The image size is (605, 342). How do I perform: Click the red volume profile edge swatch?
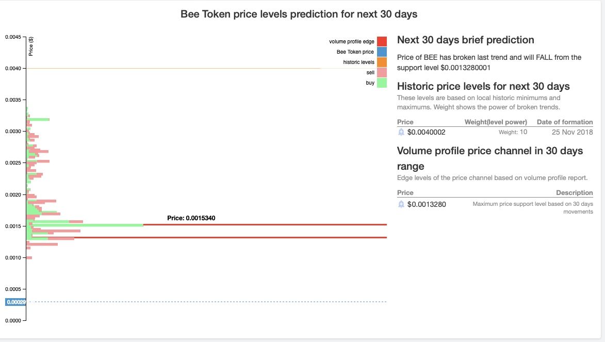click(382, 41)
